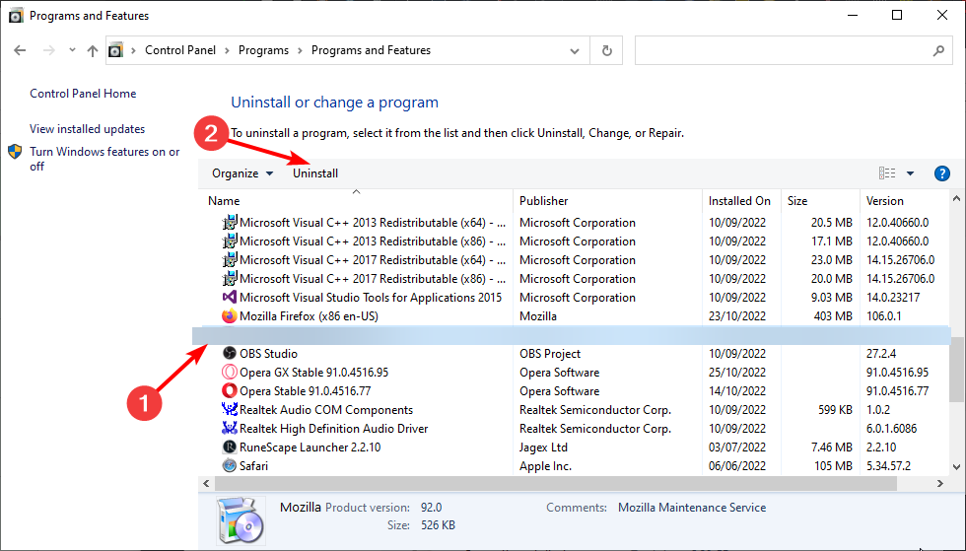Open View installed updates link
The height and width of the screenshot is (551, 966).
(x=88, y=129)
